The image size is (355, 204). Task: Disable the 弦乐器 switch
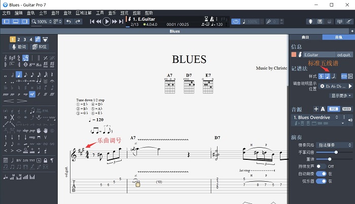[x=320, y=181]
